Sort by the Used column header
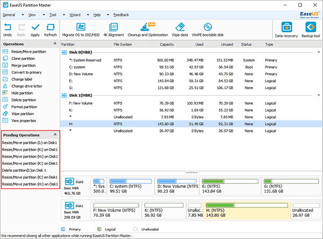Screen dimensions: 323x239 coord(190,44)
